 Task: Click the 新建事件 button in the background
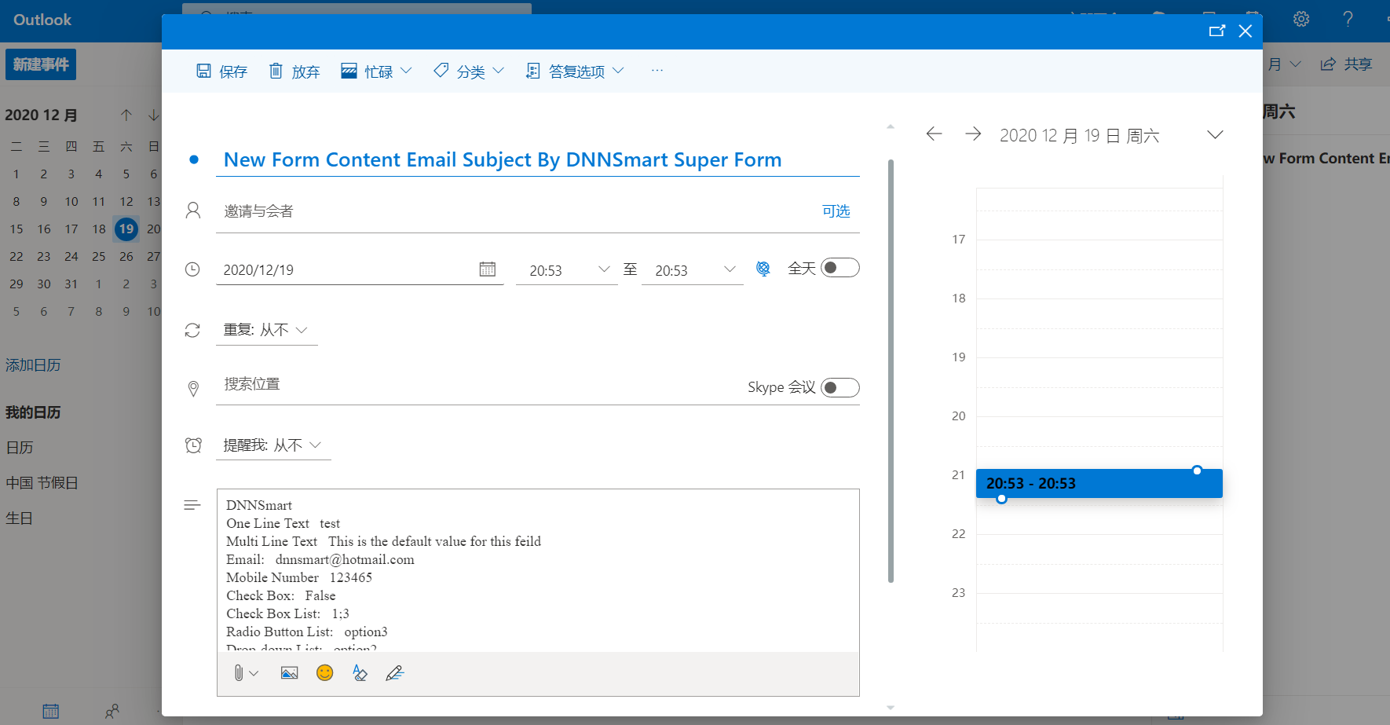(x=41, y=64)
